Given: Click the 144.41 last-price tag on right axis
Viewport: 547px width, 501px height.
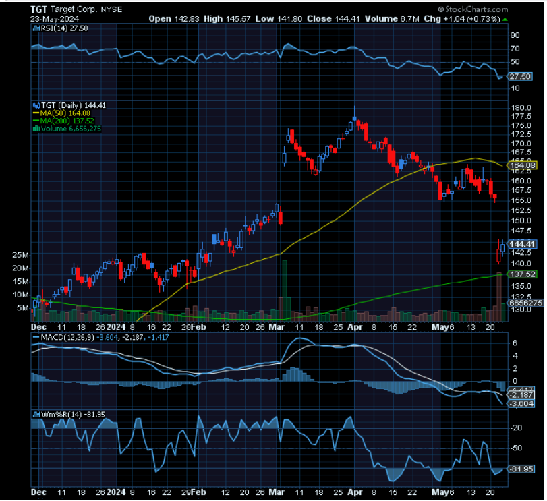Looking at the screenshot, I should [x=523, y=245].
